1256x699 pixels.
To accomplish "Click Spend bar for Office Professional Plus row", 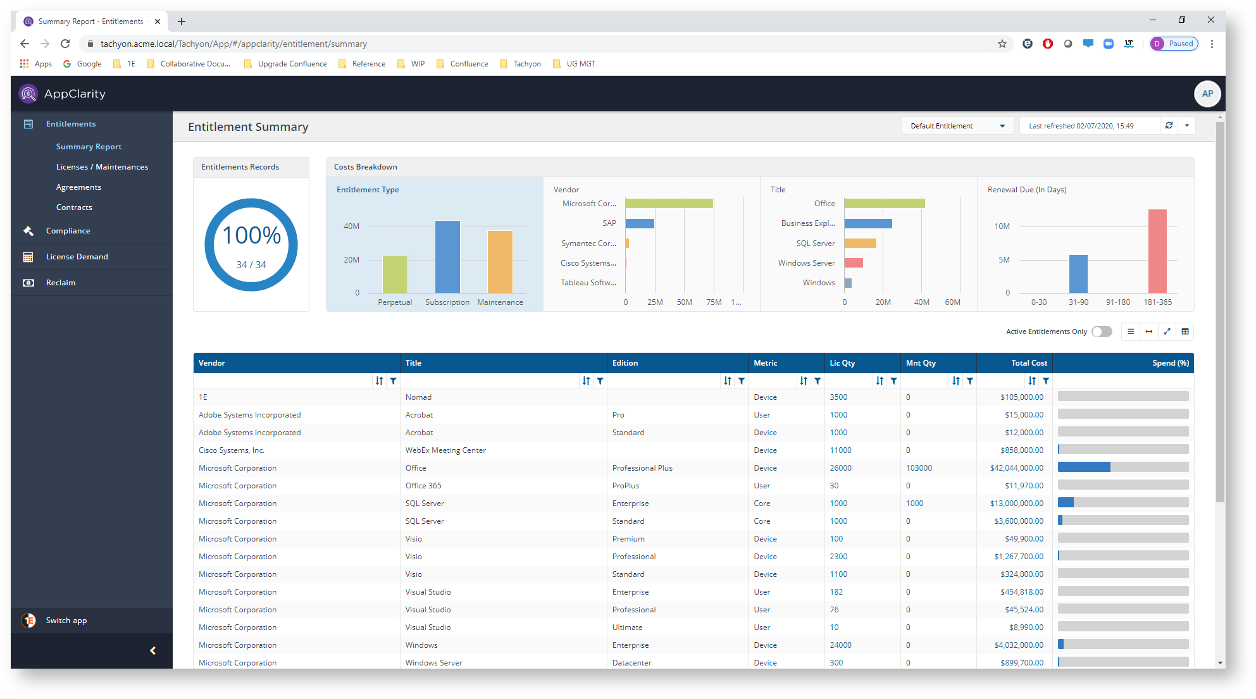I will (x=1123, y=467).
